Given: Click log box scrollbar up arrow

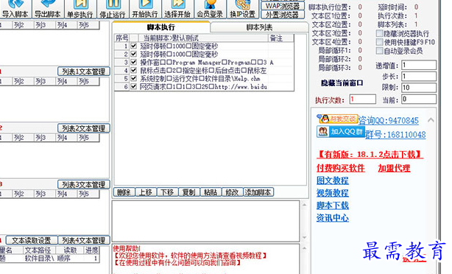Looking at the screenshot, I should (304, 205).
